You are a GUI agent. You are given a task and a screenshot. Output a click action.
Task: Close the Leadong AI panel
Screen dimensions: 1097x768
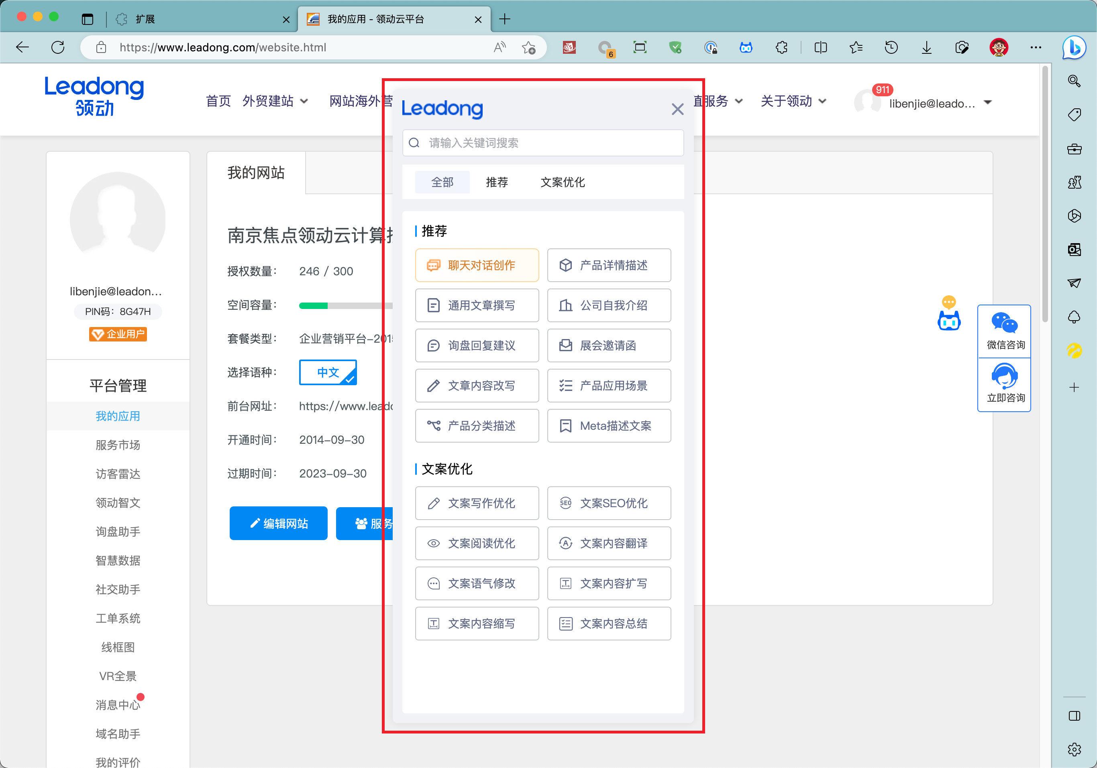[x=677, y=109]
